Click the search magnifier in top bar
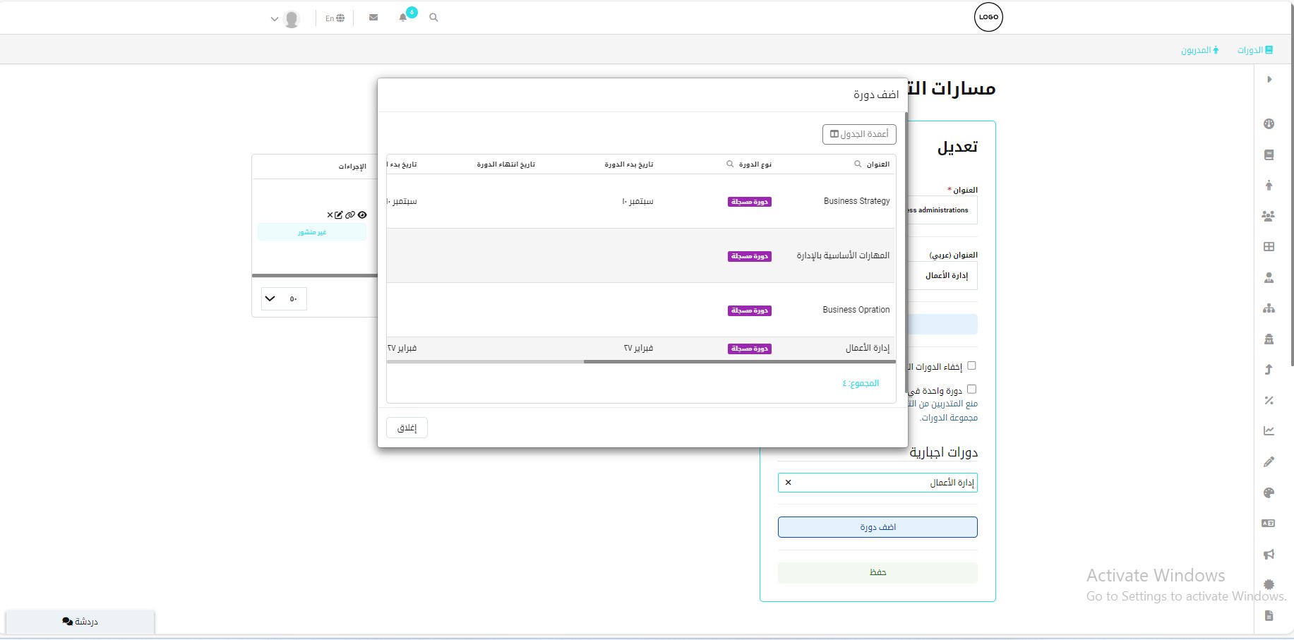The image size is (1294, 640). [433, 18]
